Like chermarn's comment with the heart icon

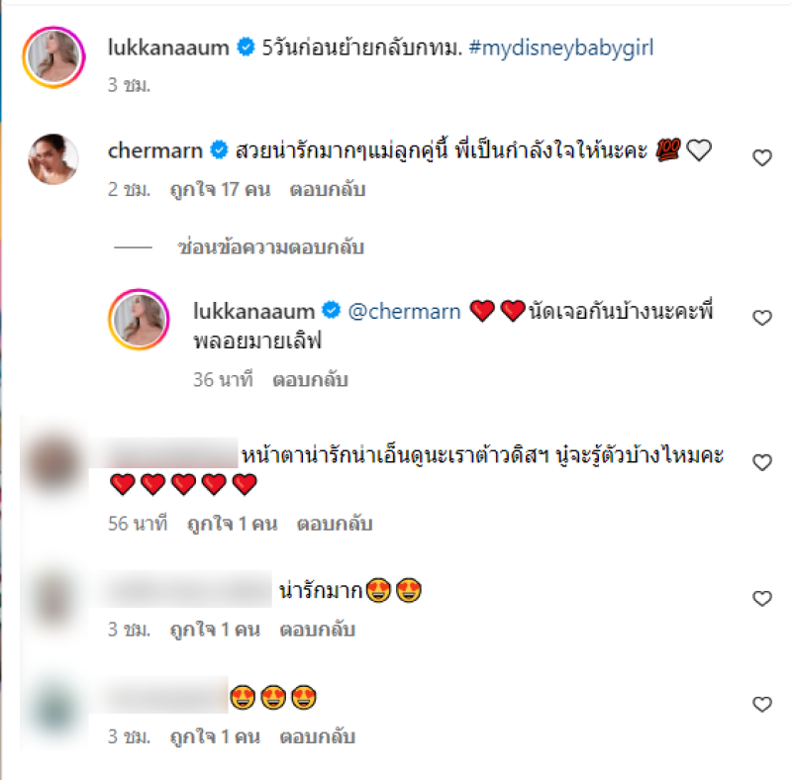(762, 158)
